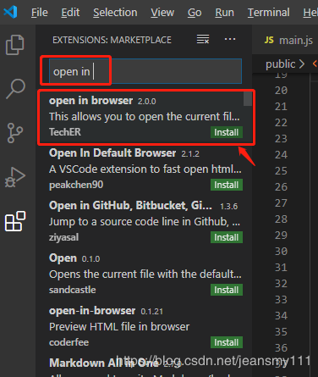Open the Search view icon

[x=15, y=88]
